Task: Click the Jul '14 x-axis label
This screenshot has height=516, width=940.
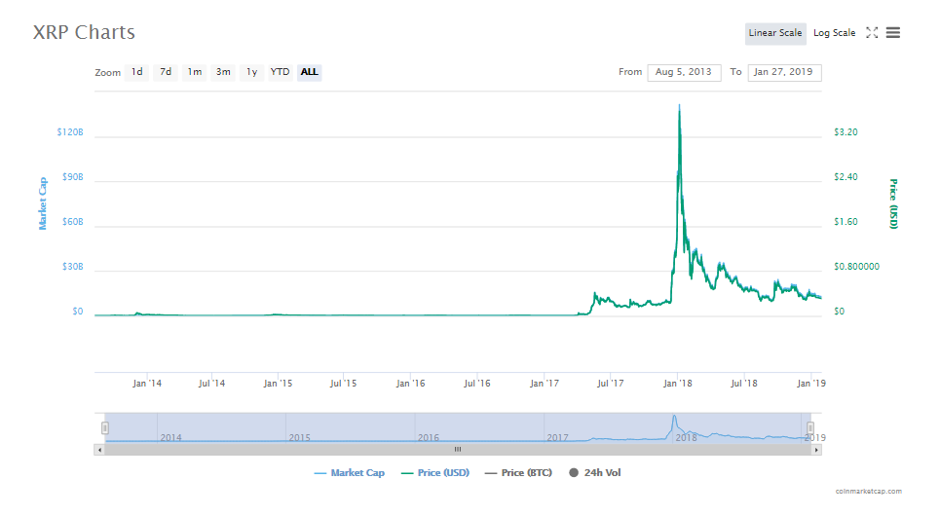Action: [211, 383]
